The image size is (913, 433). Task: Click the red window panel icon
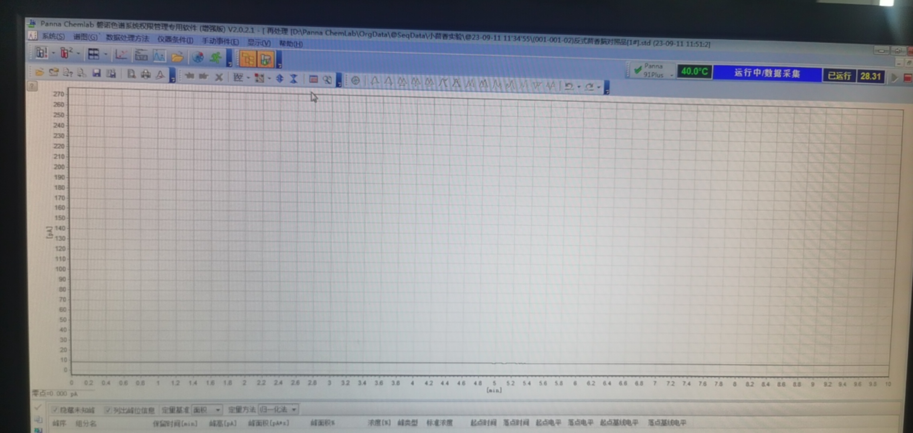(x=314, y=79)
